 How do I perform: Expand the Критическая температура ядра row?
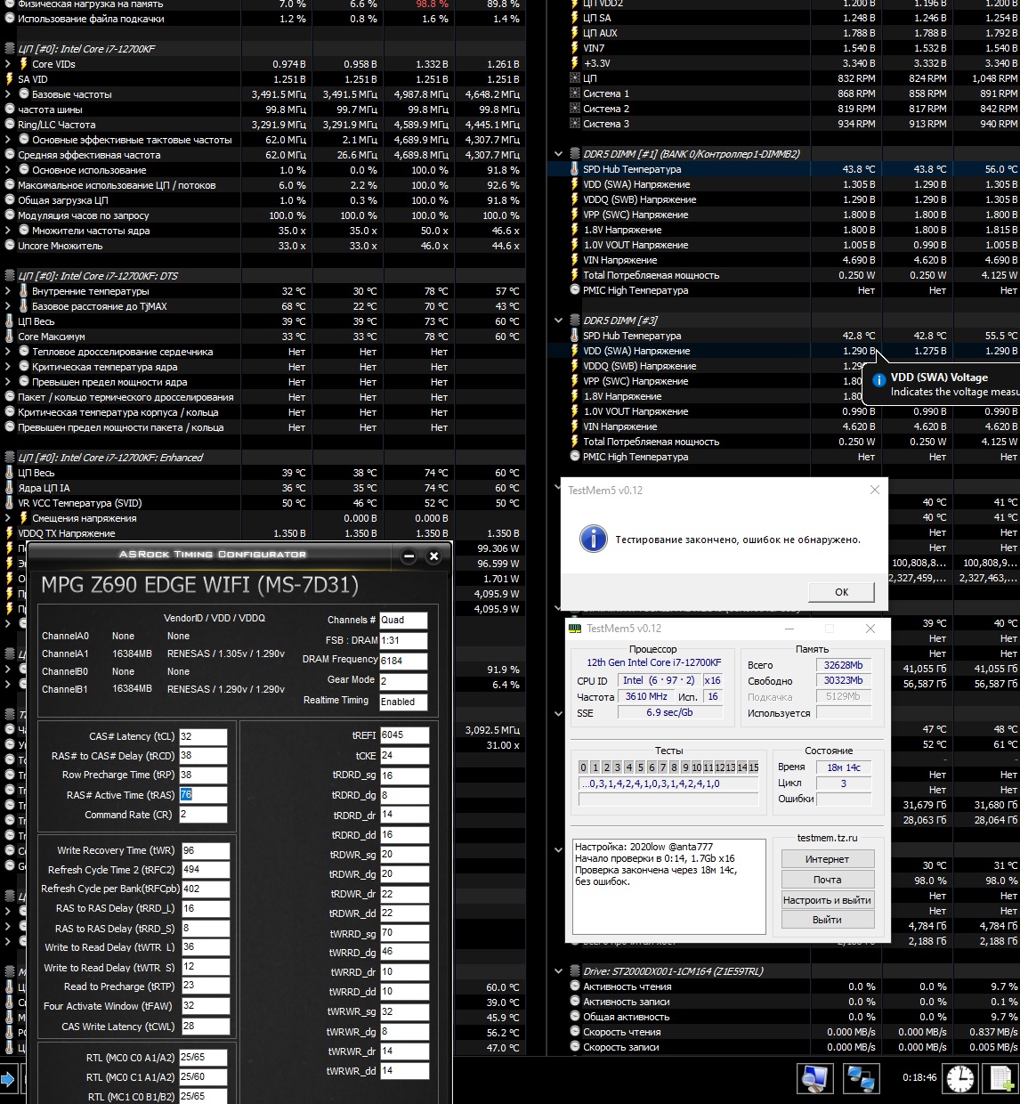(x=8, y=367)
